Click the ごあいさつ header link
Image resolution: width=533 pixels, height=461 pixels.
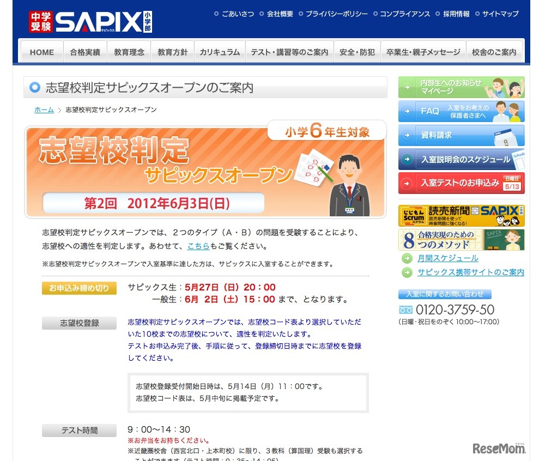(238, 14)
